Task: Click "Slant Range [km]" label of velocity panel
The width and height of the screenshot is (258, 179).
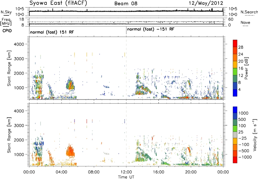Action: (x=9, y=135)
